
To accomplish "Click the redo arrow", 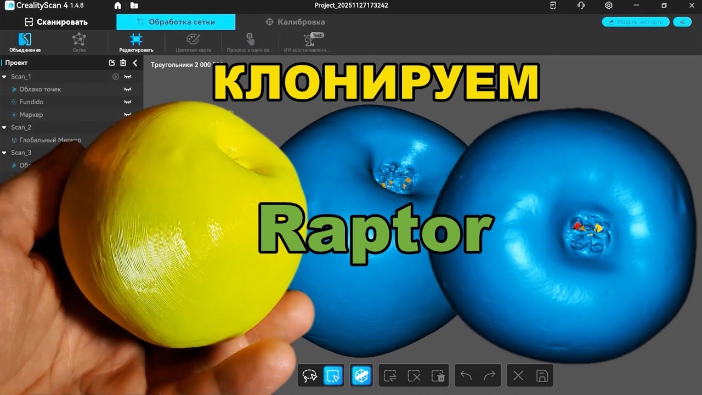I will coord(490,376).
